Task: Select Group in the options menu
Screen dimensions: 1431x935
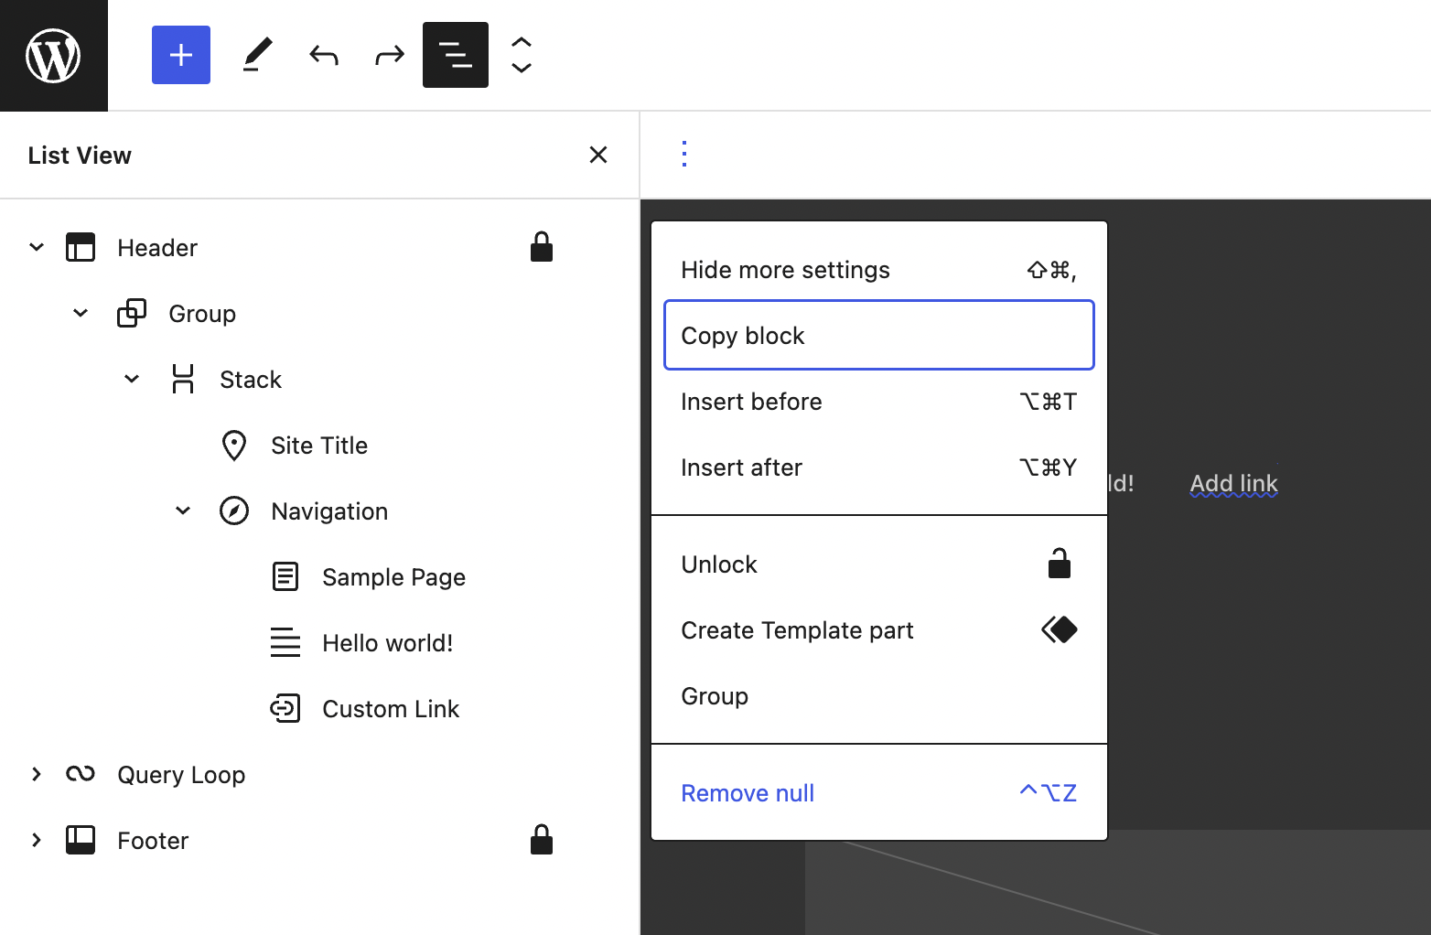Action: click(x=879, y=696)
